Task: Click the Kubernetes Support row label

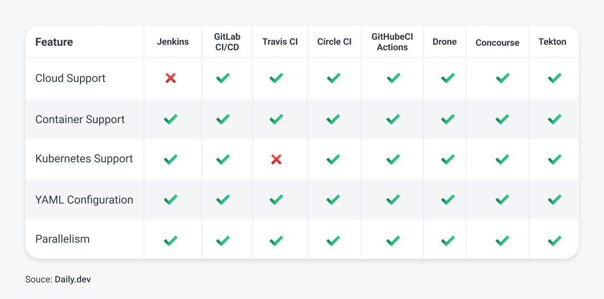Action: (84, 159)
